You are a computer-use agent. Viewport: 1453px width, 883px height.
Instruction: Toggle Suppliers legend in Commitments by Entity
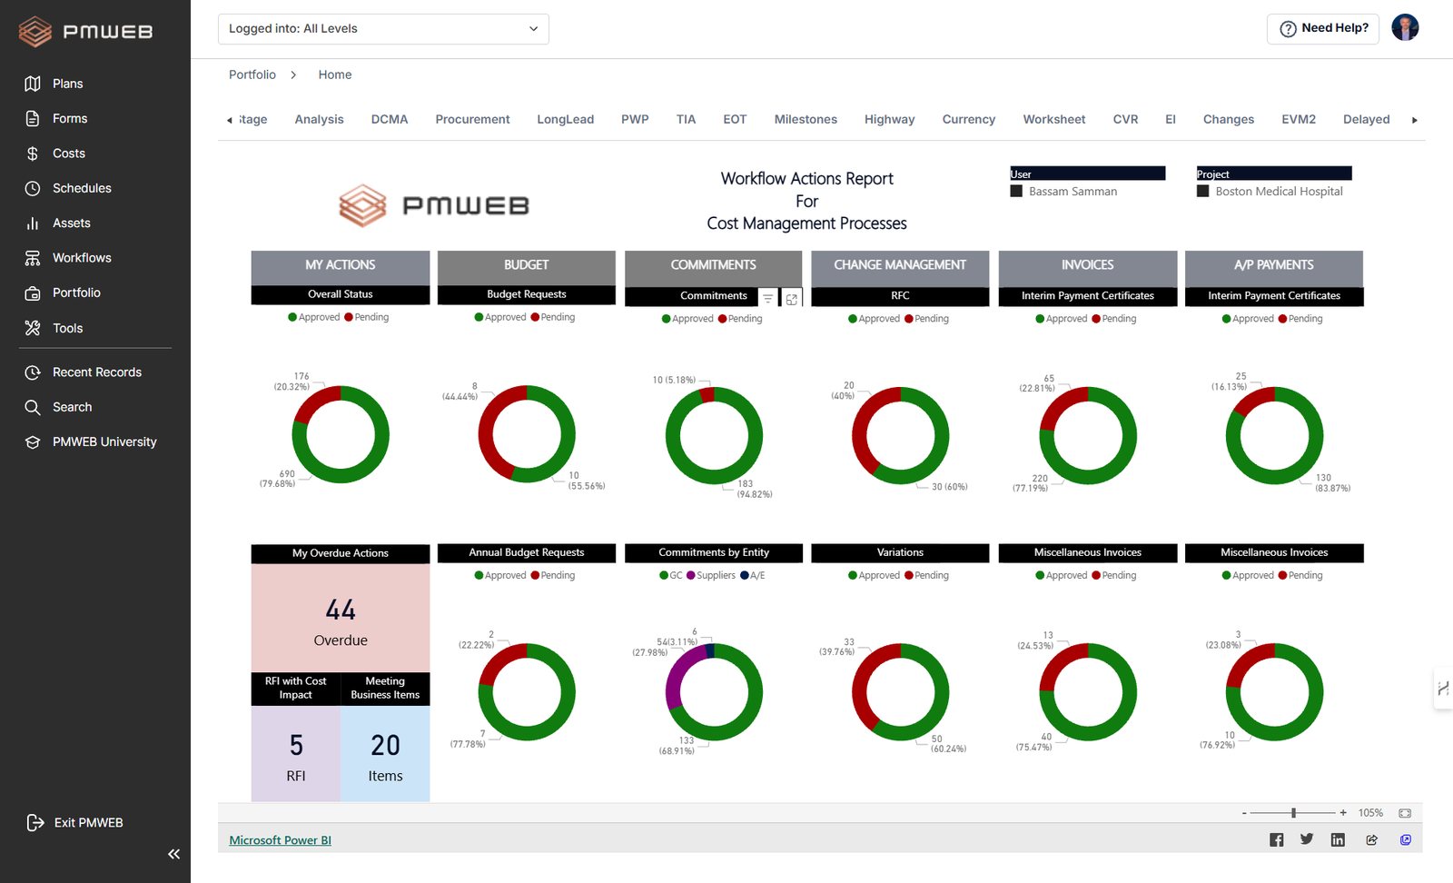tap(711, 575)
